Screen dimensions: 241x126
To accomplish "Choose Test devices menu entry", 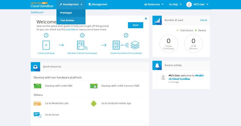I will [x=71, y=20].
